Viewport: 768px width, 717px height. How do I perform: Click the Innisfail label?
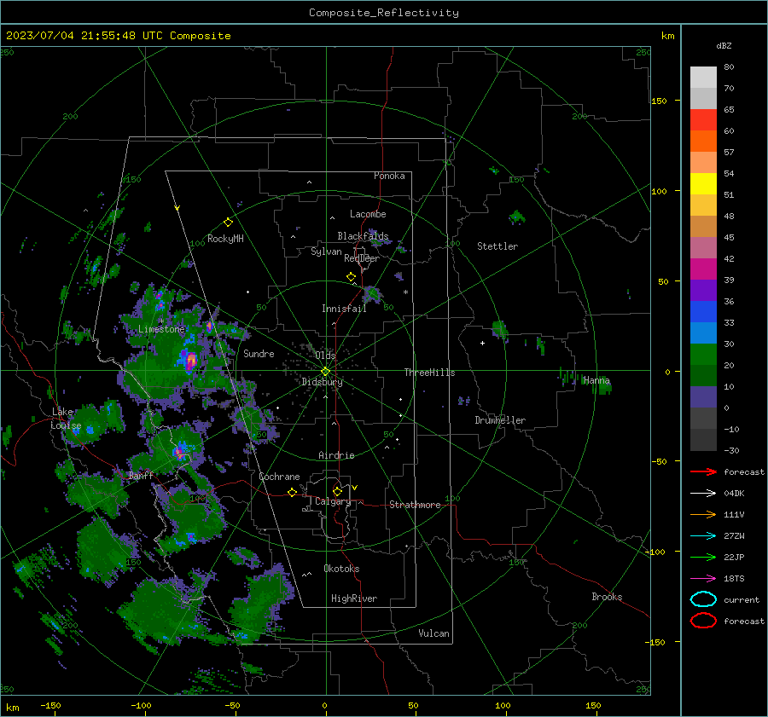click(344, 309)
